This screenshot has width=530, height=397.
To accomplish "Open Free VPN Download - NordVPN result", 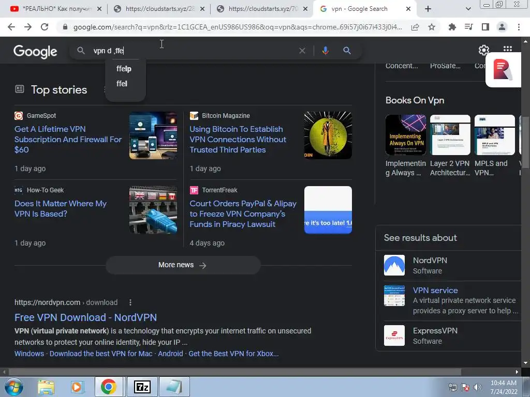I will tap(85, 317).
